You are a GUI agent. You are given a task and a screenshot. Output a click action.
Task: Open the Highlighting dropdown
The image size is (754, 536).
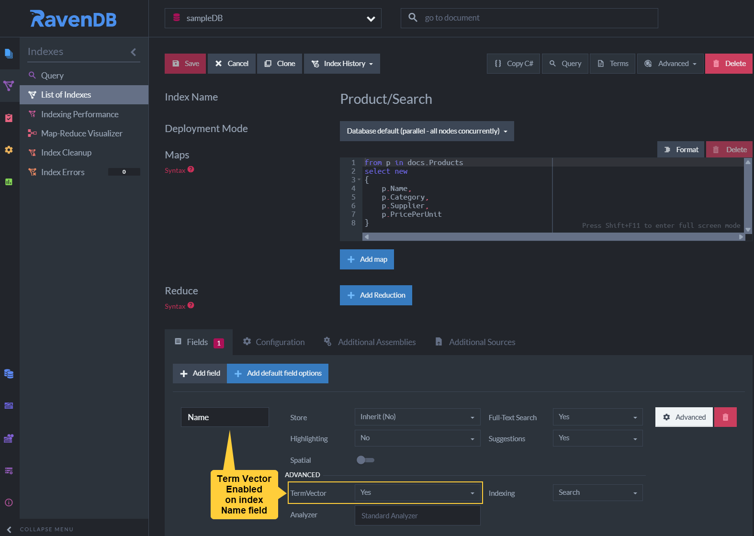point(417,438)
